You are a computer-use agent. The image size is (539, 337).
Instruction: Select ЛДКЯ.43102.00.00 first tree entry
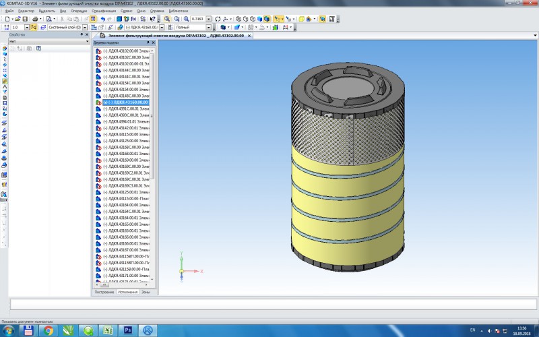pos(126,51)
